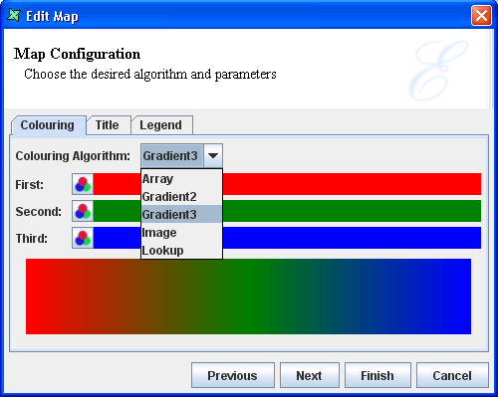Choose Image from the algorithm list
The image size is (498, 397).
tap(181, 233)
